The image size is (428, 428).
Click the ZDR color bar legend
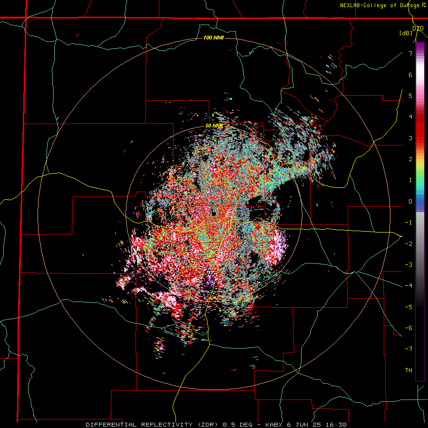420,212
